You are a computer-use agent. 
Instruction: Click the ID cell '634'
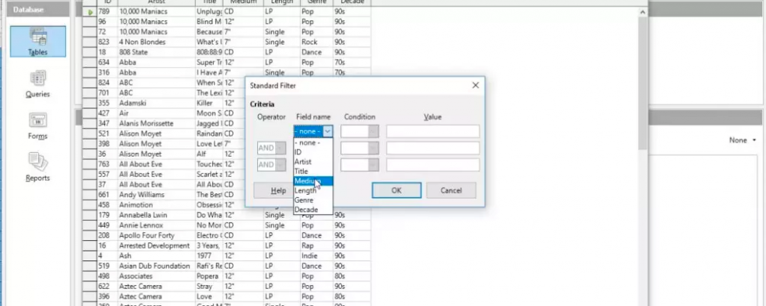107,63
